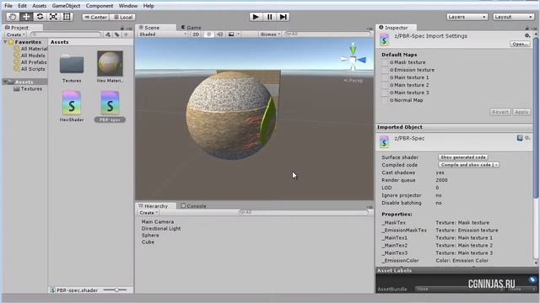540x303 pixels.
Task: Open the GameObject menu
Action: tap(66, 6)
